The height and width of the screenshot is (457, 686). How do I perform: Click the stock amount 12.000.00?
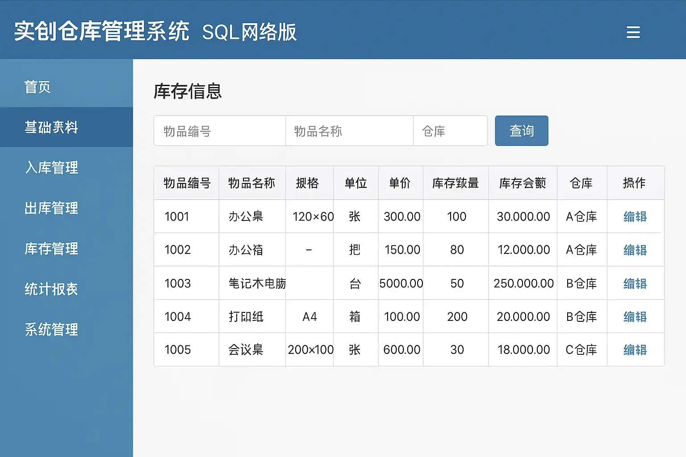click(524, 250)
